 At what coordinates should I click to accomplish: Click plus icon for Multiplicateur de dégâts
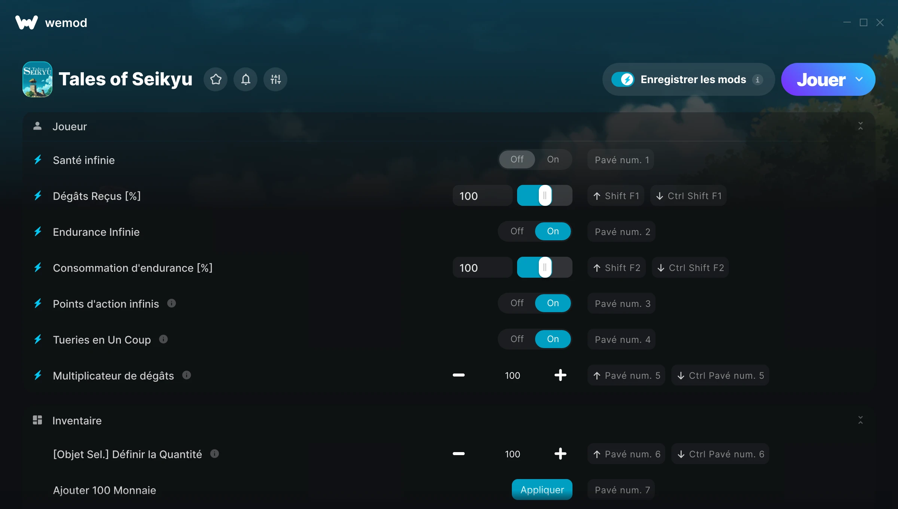[x=560, y=375]
